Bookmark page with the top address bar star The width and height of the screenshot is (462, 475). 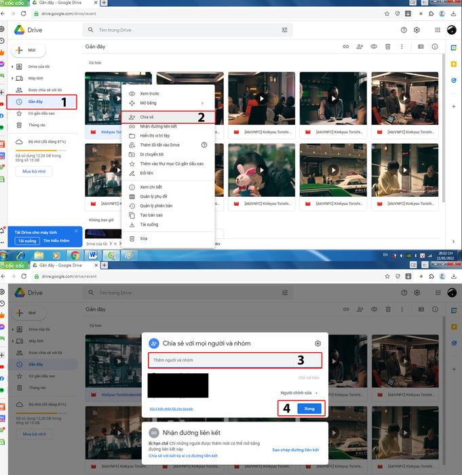pos(387,14)
